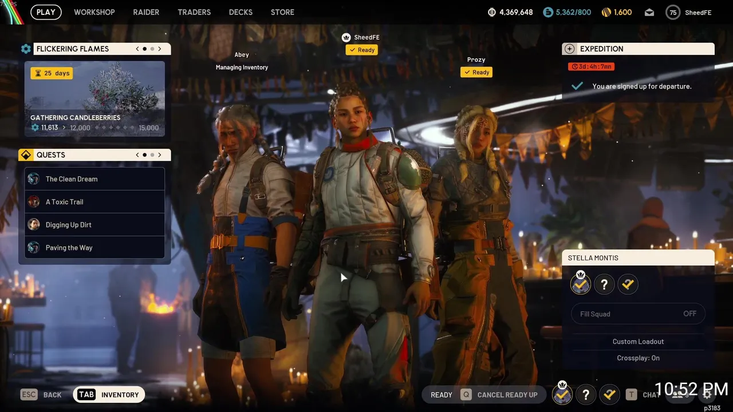Click the party leader crown above SheedFE

[x=346, y=38]
